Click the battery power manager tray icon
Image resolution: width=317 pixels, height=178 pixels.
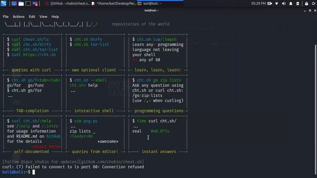(298, 3)
